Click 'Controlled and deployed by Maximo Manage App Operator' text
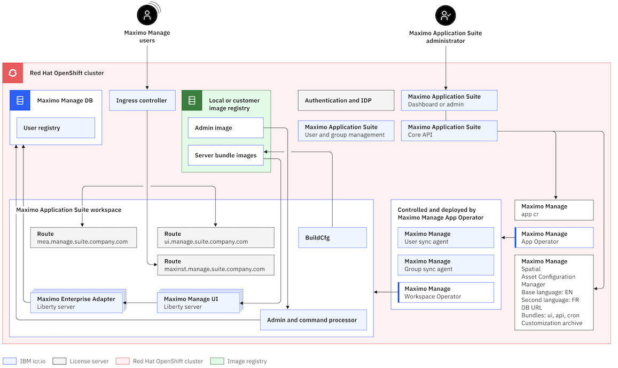Viewport: 618px width, 368px height. 441,214
